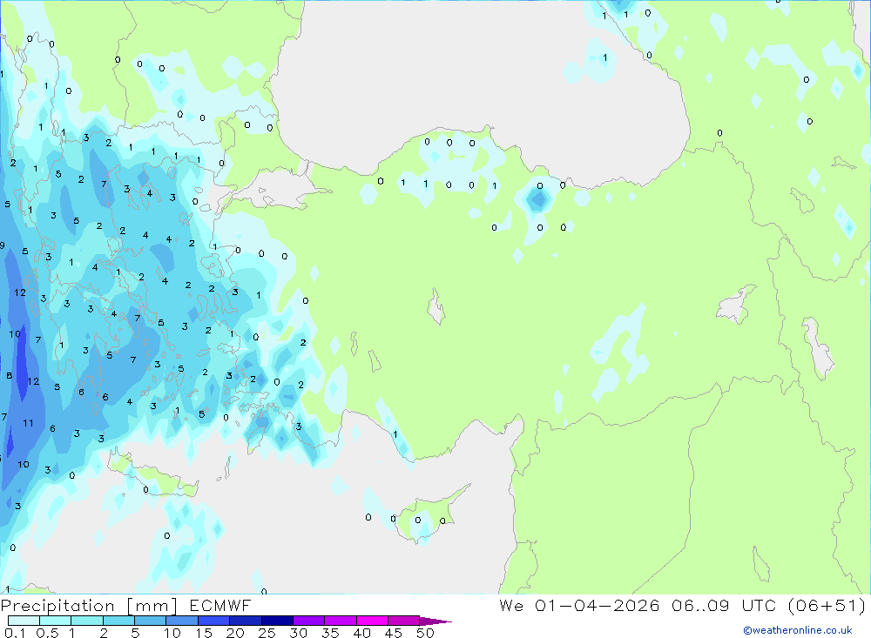Click the map value '11'
This screenshot has width=871, height=638.
pyautogui.click(x=29, y=423)
